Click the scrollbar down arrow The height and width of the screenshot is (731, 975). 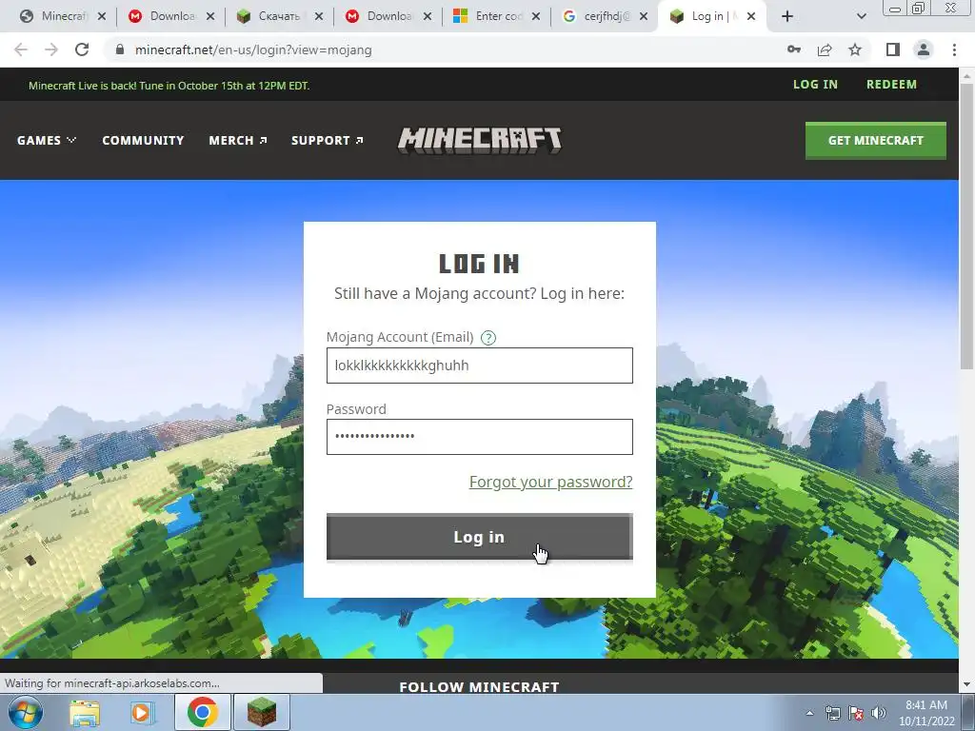967,685
